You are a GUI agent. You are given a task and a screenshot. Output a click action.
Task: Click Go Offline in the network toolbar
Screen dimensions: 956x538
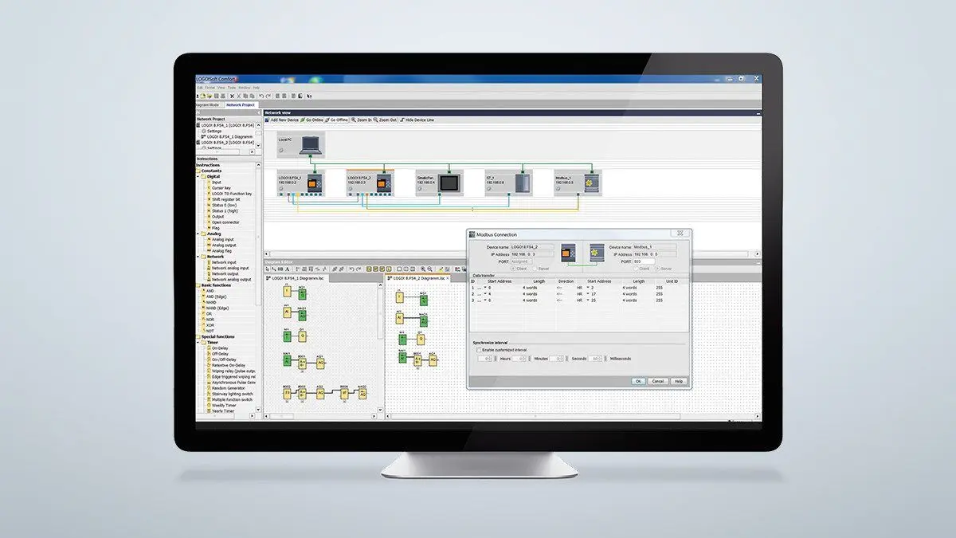340,120
